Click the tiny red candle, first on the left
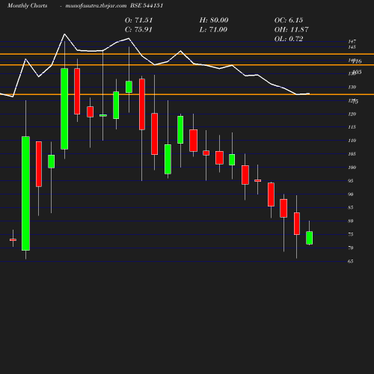 pos(13,240)
